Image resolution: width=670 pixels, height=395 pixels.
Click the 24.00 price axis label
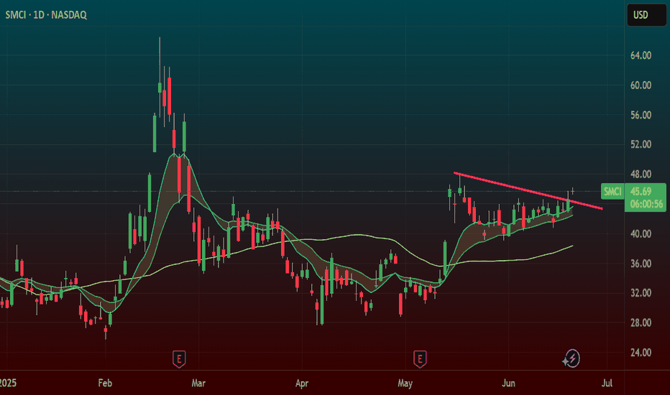(641, 353)
